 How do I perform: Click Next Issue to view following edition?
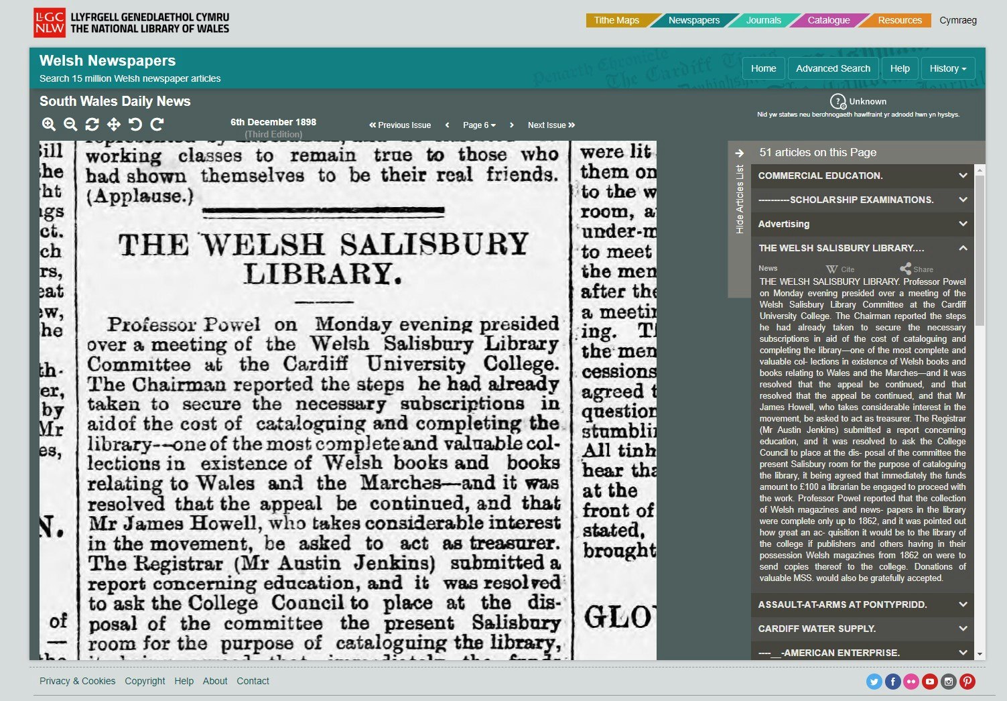[x=551, y=125]
